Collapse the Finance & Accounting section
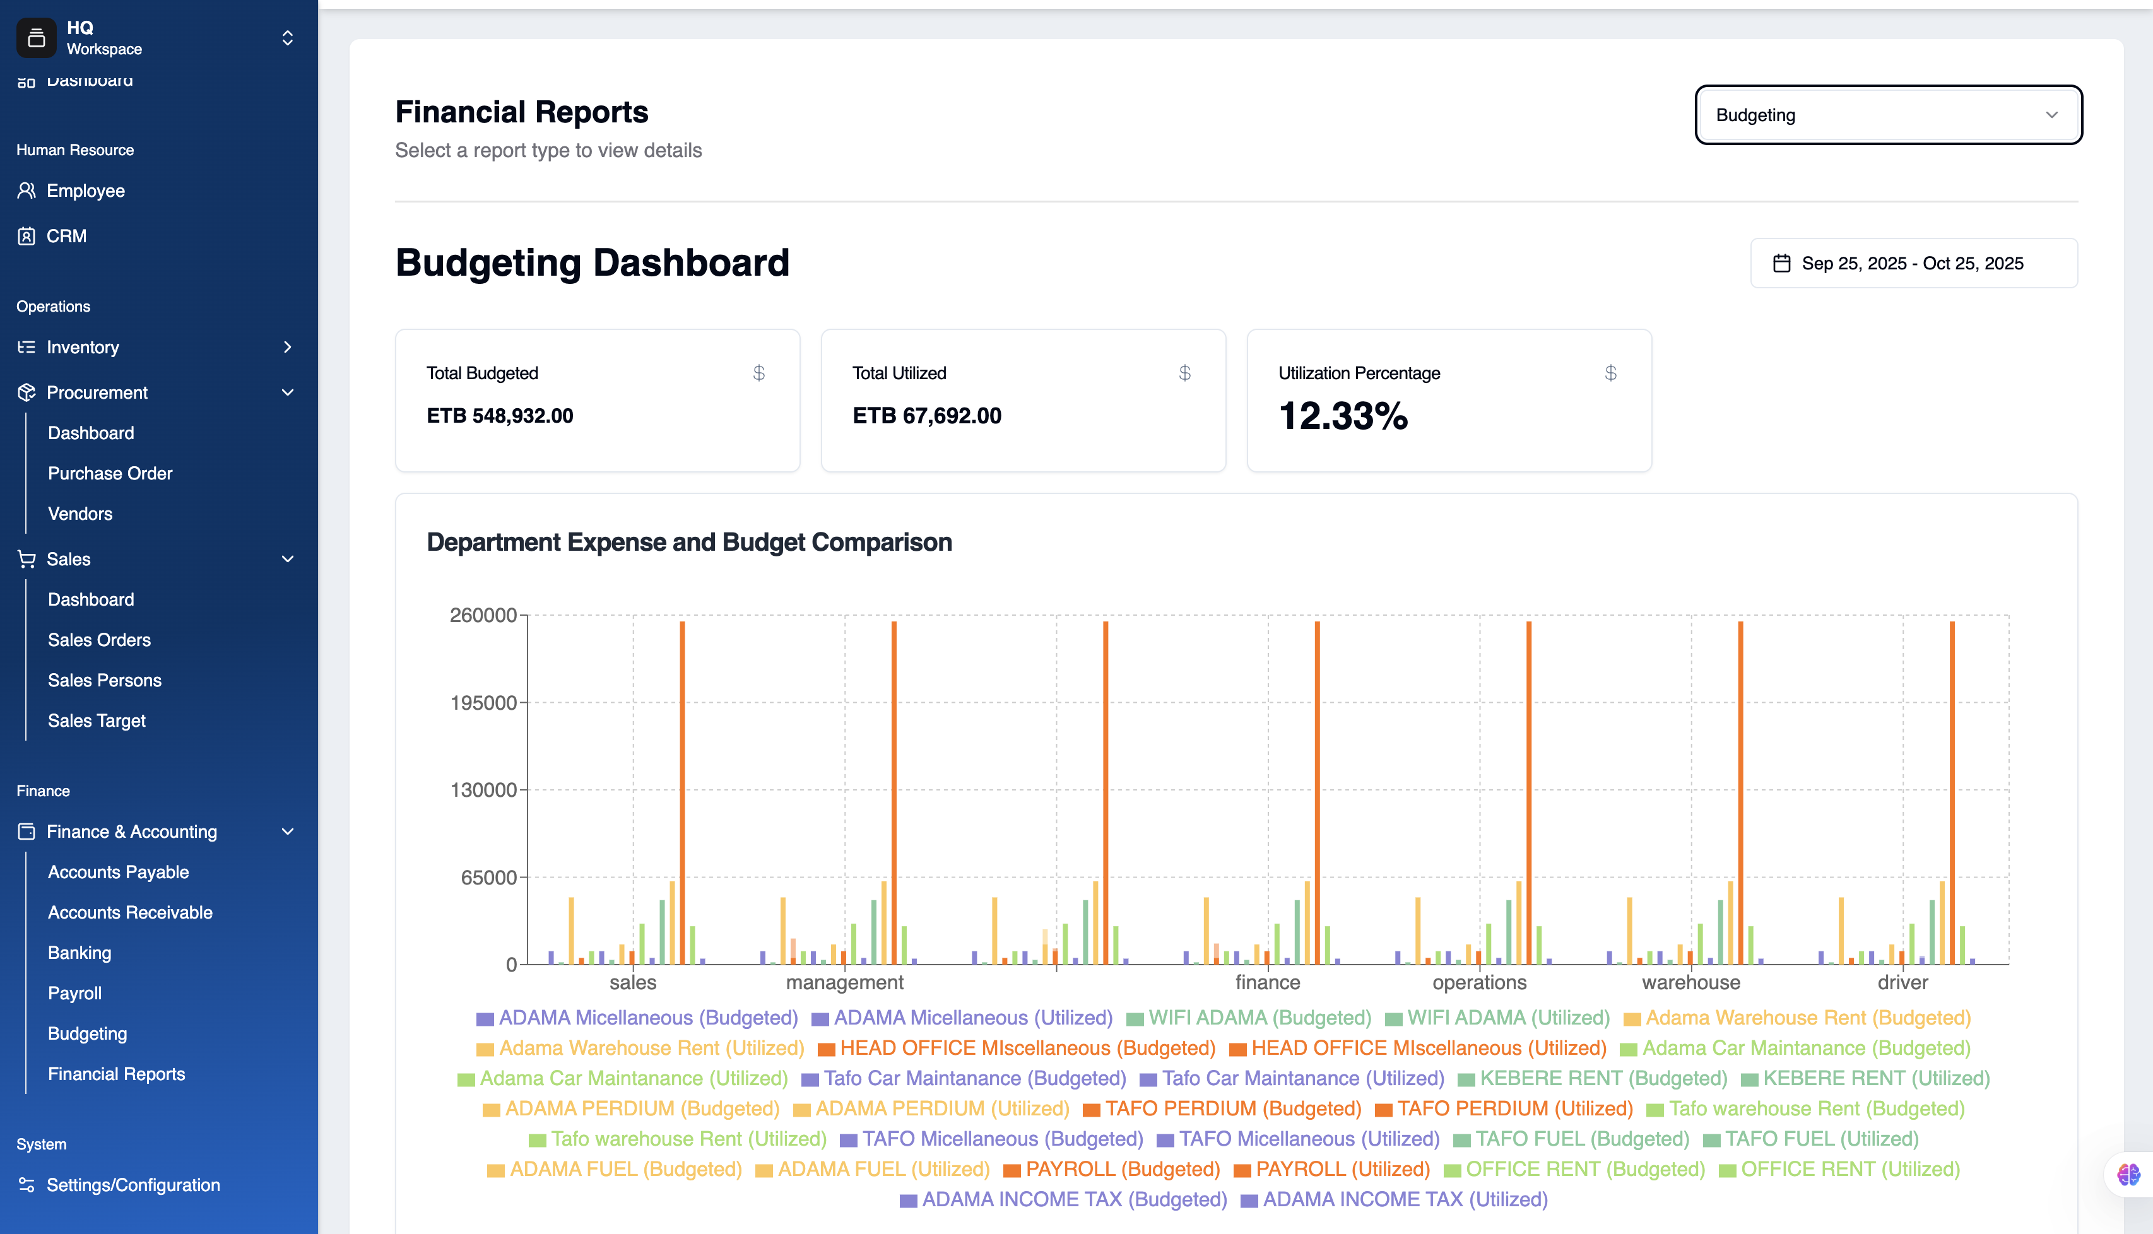This screenshot has width=2153, height=1234. (x=287, y=832)
